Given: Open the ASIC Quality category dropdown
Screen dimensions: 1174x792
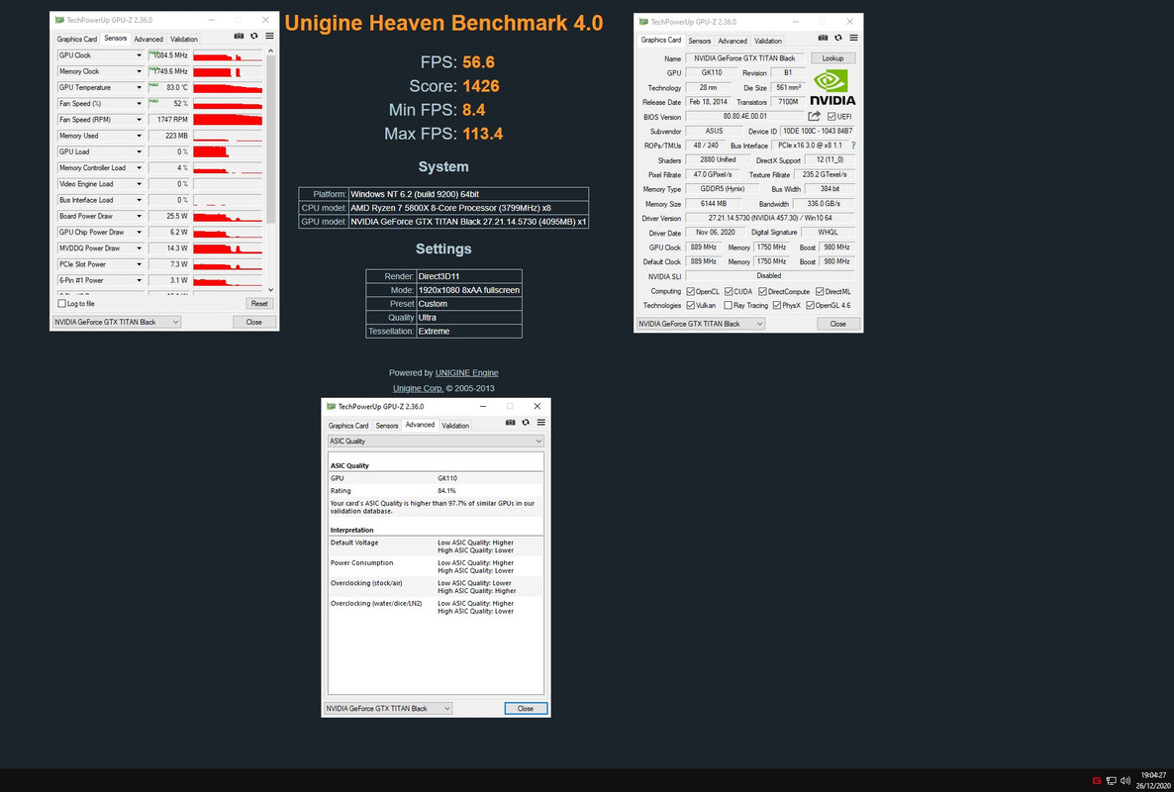Looking at the screenshot, I should pos(436,441).
